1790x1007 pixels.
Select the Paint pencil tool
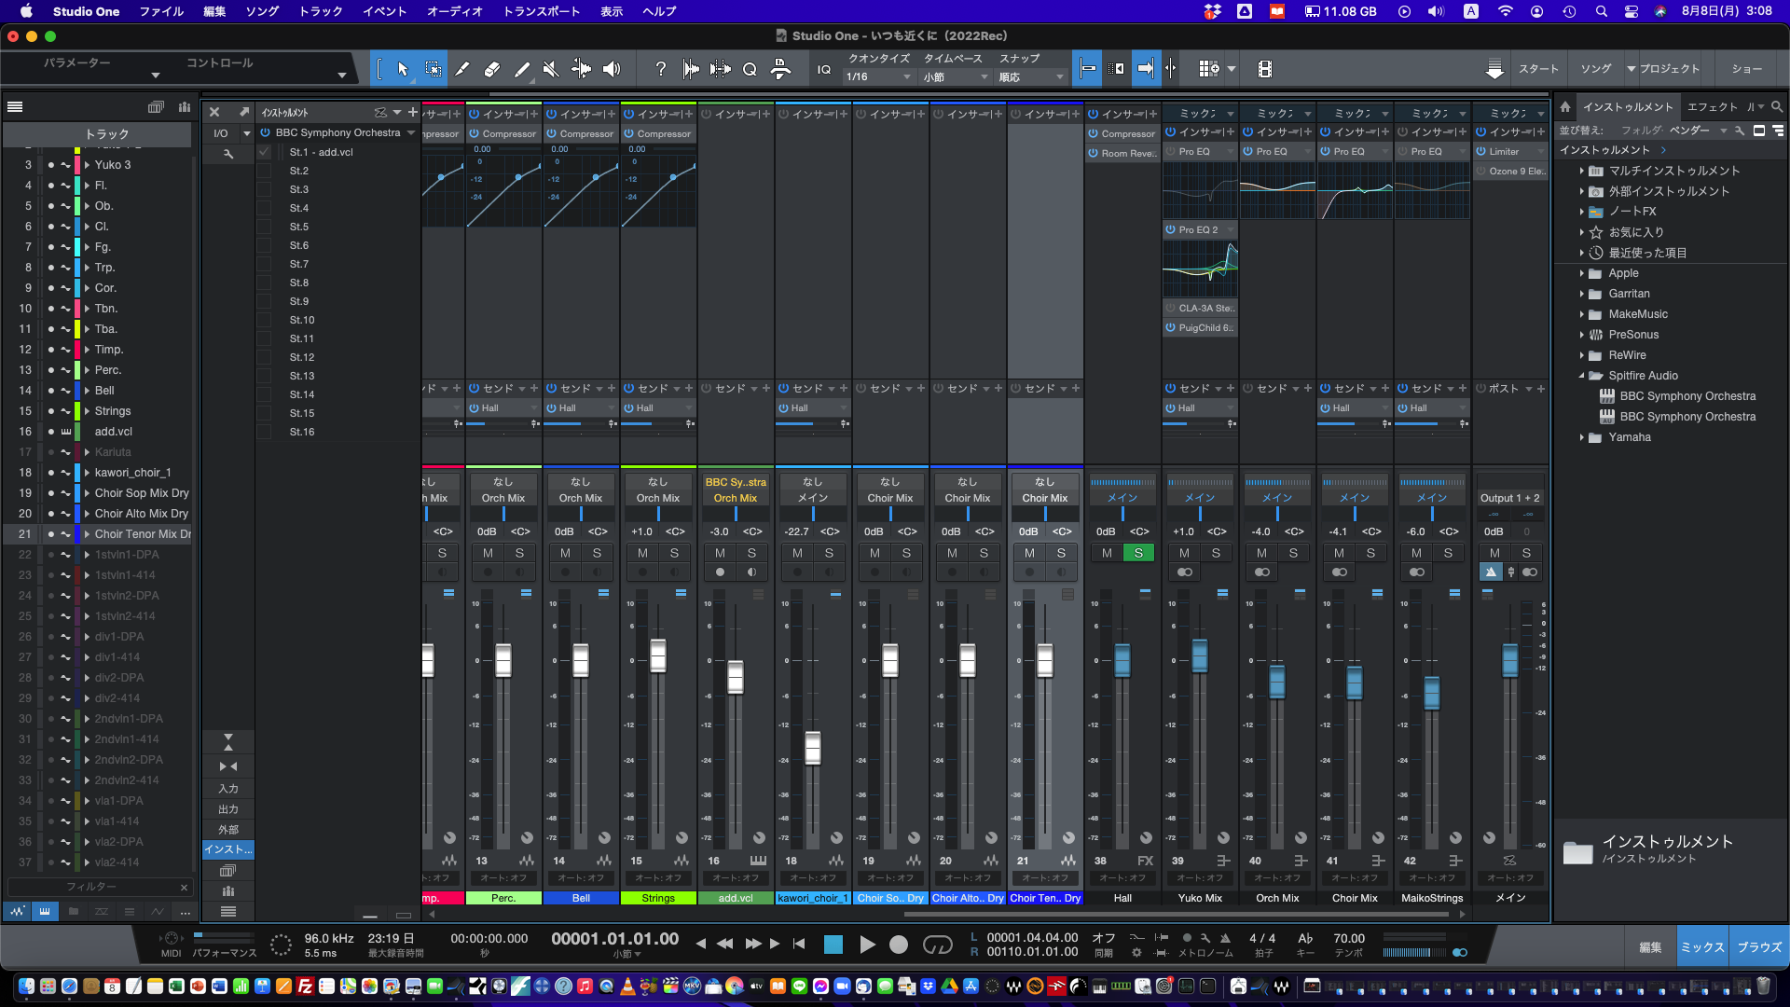[522, 69]
